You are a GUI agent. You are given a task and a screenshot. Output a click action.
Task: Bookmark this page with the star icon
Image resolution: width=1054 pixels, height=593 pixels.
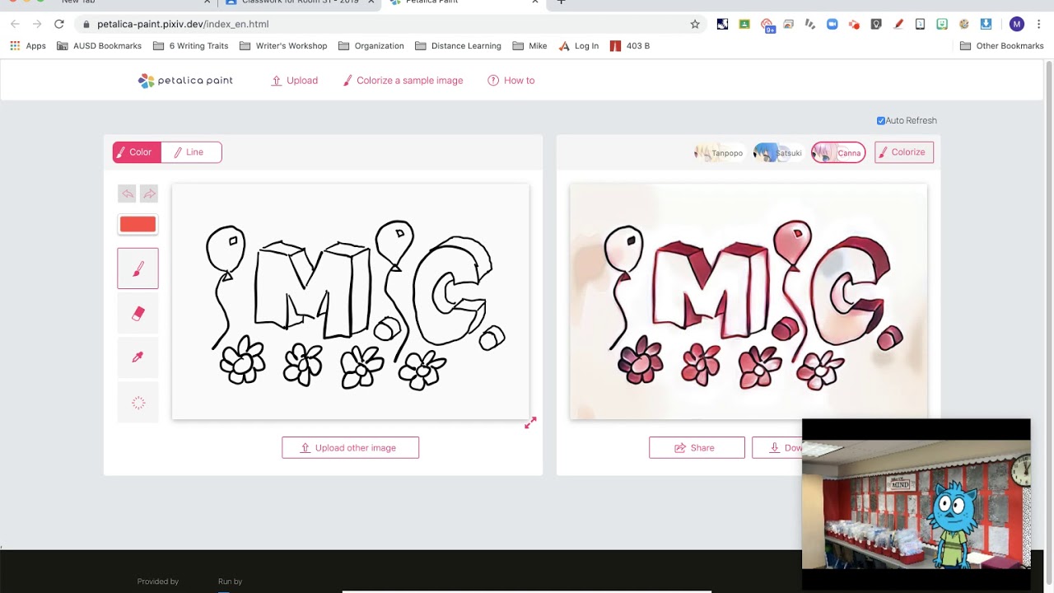(x=695, y=24)
